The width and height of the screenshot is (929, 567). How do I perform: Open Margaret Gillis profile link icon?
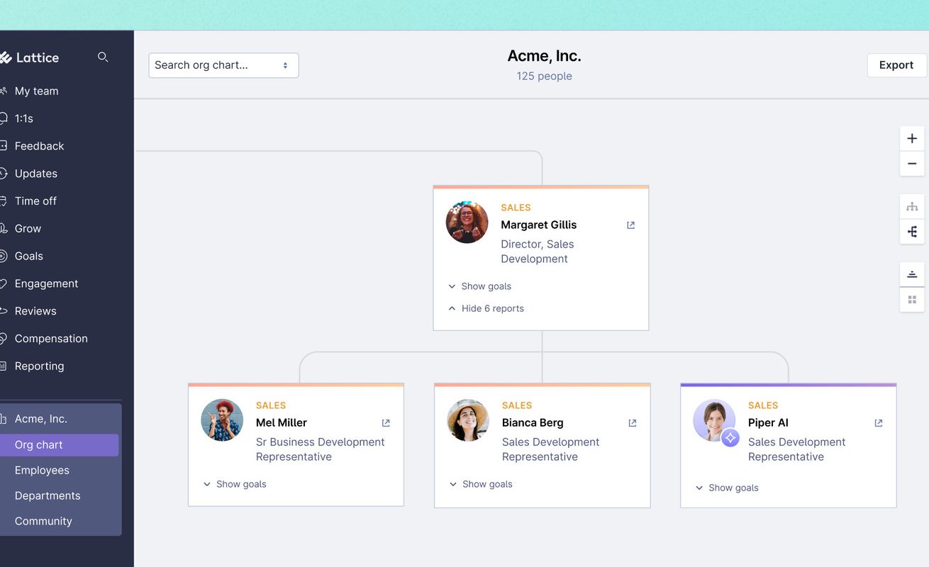(630, 225)
